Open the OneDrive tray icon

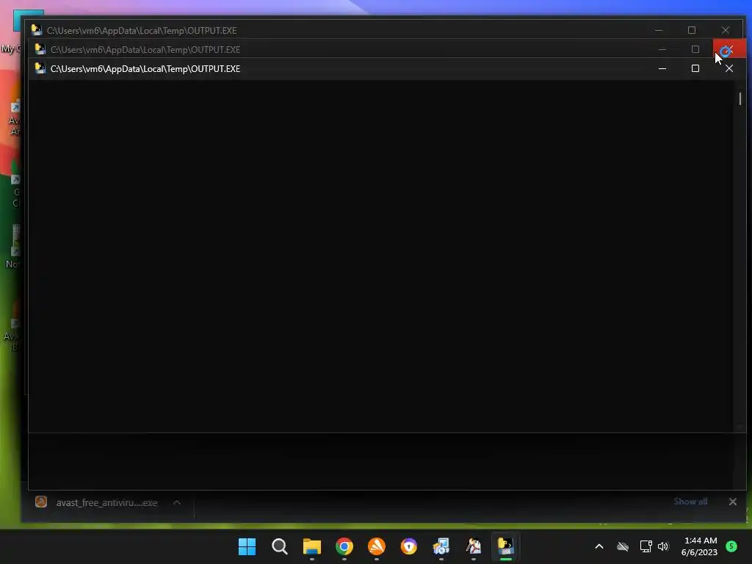[623, 546]
